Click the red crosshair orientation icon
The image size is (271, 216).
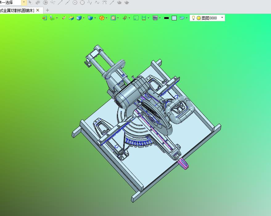tap(125, 18)
